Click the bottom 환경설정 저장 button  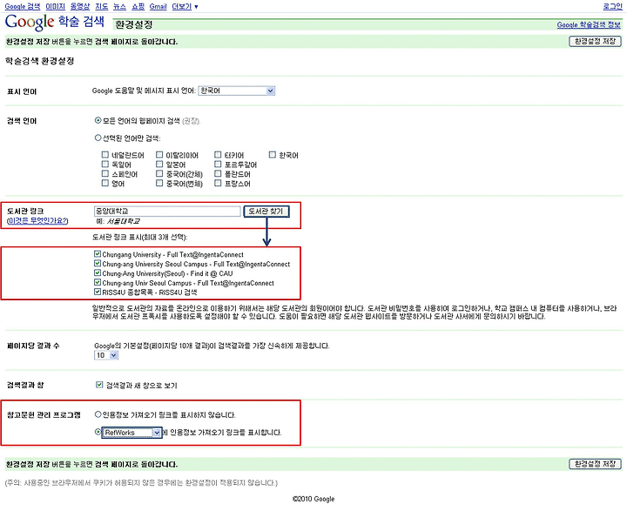click(x=595, y=464)
